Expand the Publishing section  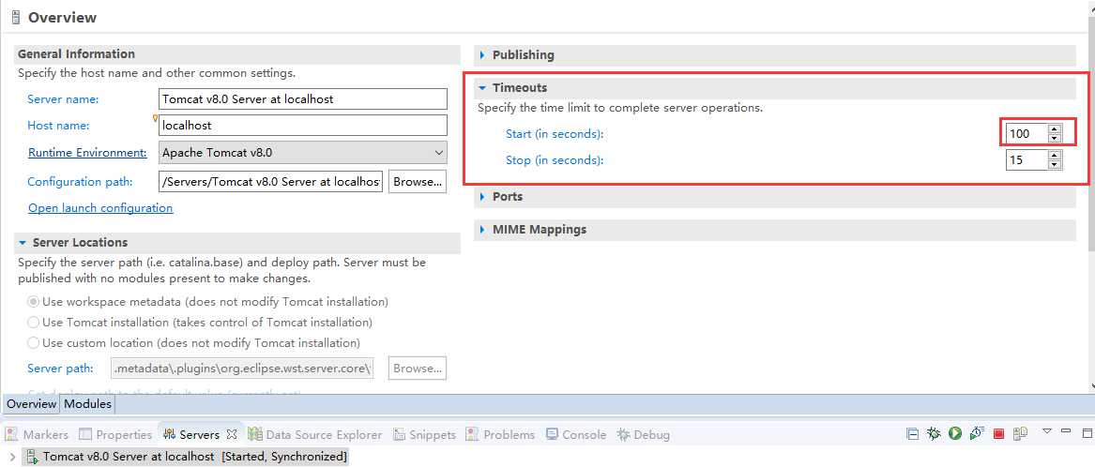(x=482, y=54)
